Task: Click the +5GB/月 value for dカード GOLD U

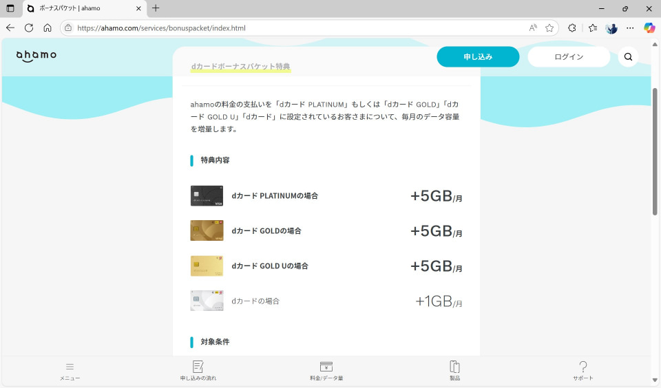Action: coord(437,266)
